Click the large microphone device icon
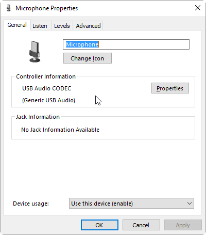Image resolution: width=206 pixels, height=235 pixels. coord(35,52)
